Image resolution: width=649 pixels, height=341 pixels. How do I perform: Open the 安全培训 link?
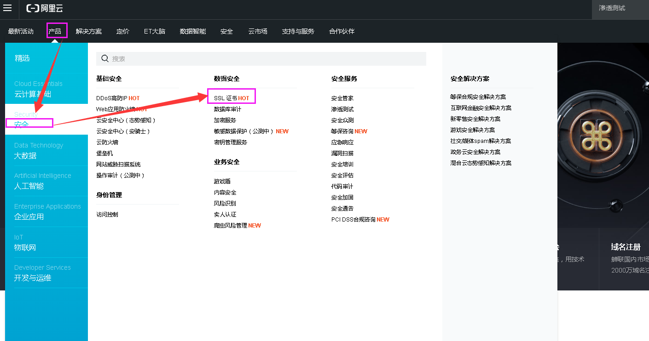[x=342, y=165]
